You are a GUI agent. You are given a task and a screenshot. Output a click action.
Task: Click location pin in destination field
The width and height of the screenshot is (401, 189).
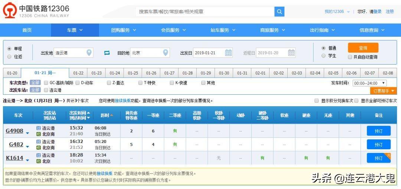pyautogui.click(x=165, y=53)
